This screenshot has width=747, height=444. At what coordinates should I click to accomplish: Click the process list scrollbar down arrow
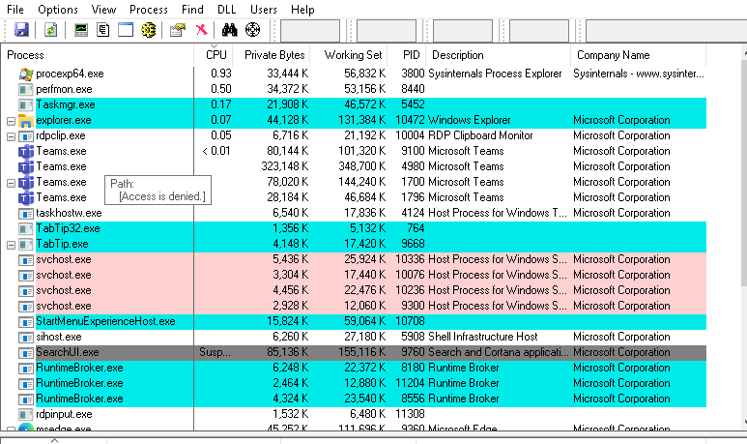click(x=745, y=422)
